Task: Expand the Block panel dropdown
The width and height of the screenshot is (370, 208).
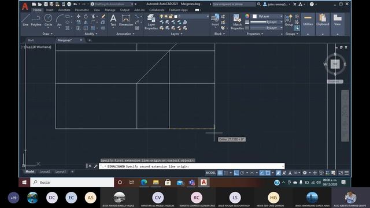Action: pos(220,34)
